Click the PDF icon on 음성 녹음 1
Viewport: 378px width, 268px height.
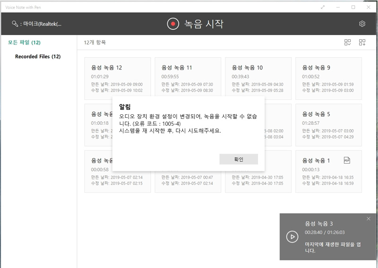pyautogui.click(x=347, y=160)
